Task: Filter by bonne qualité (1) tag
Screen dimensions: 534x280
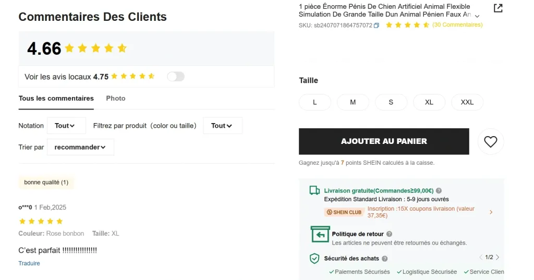Action: (x=46, y=182)
